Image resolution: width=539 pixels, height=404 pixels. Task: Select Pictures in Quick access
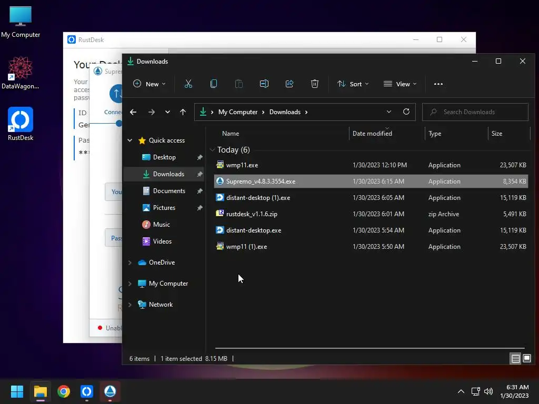coord(164,207)
